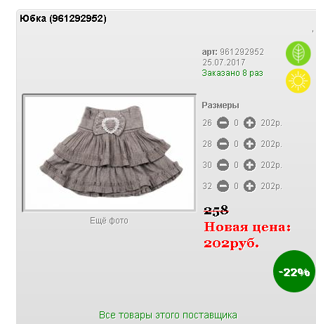This screenshot has width=316, height=324.
Task: Click size 26 quantity value
Action: coord(236,123)
